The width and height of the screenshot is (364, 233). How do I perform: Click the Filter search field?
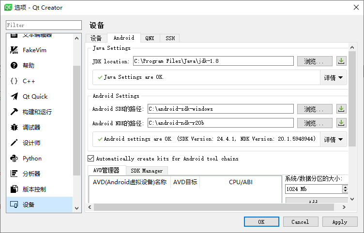(x=44, y=25)
